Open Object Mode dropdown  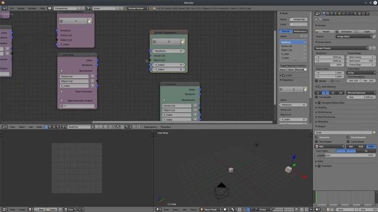click(x=210, y=210)
